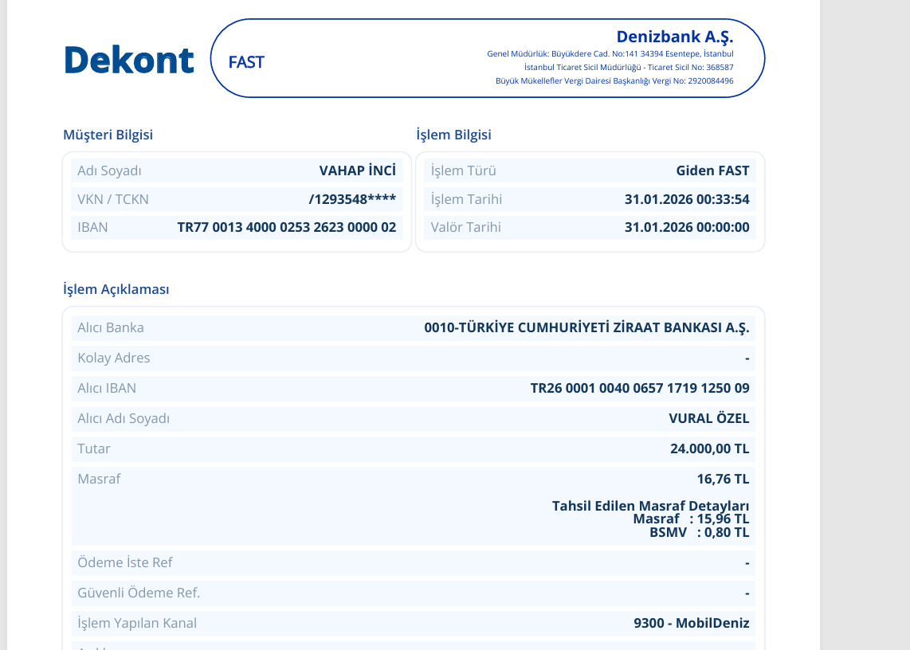
Task: Select the dash value in Kolay Adres row
Action: coord(747,358)
